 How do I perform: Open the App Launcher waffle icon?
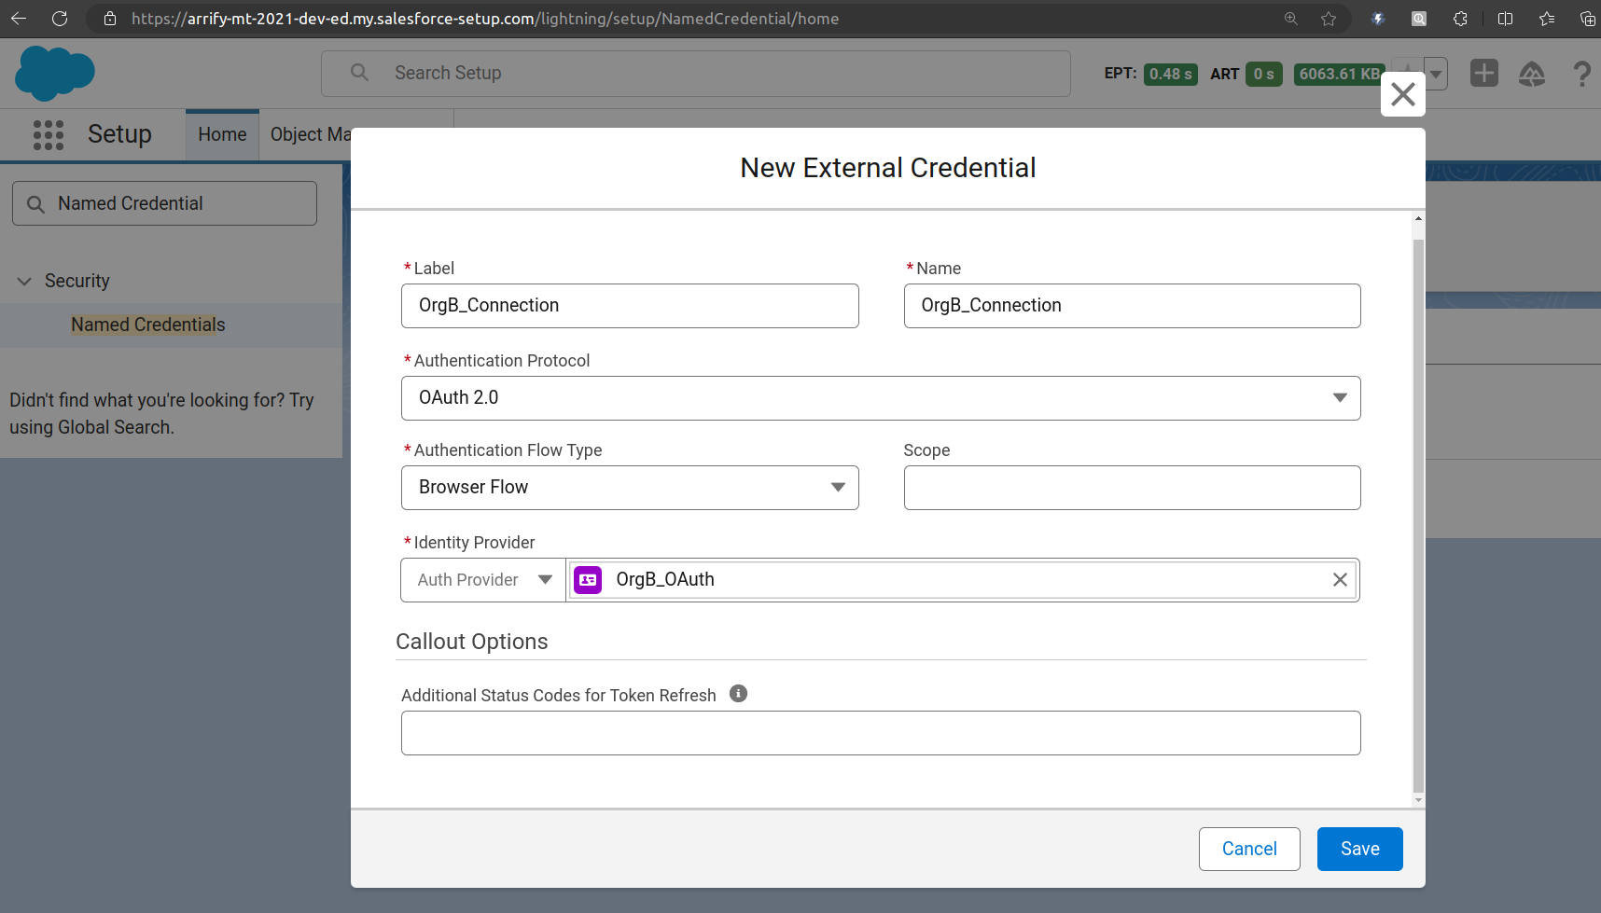(48, 134)
